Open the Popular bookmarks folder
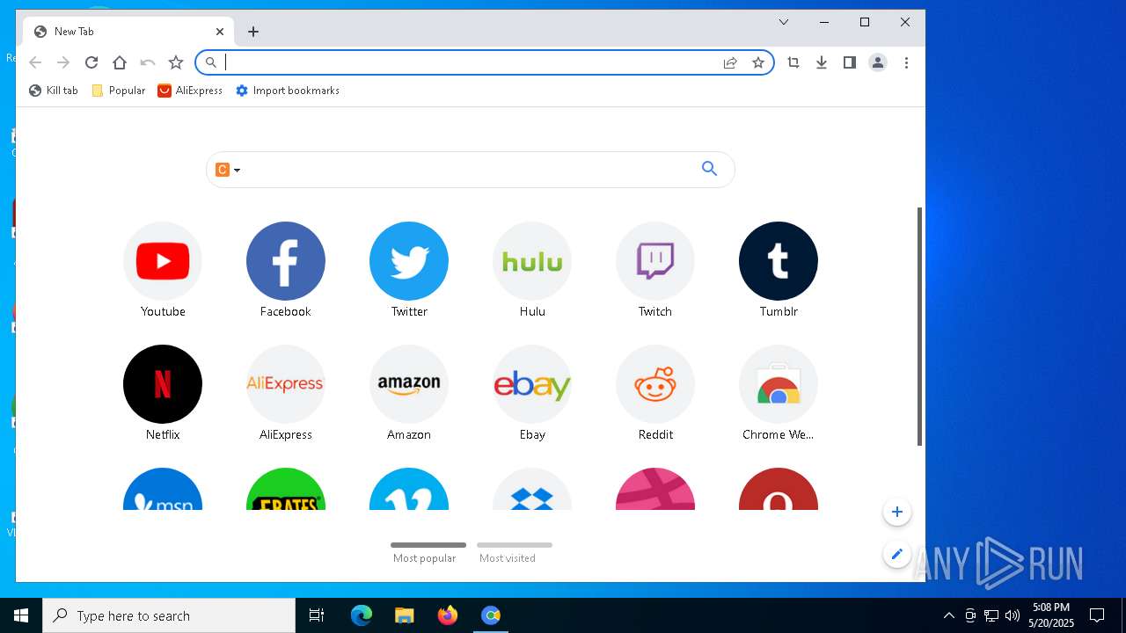Image resolution: width=1126 pixels, height=633 pixels. tap(119, 91)
